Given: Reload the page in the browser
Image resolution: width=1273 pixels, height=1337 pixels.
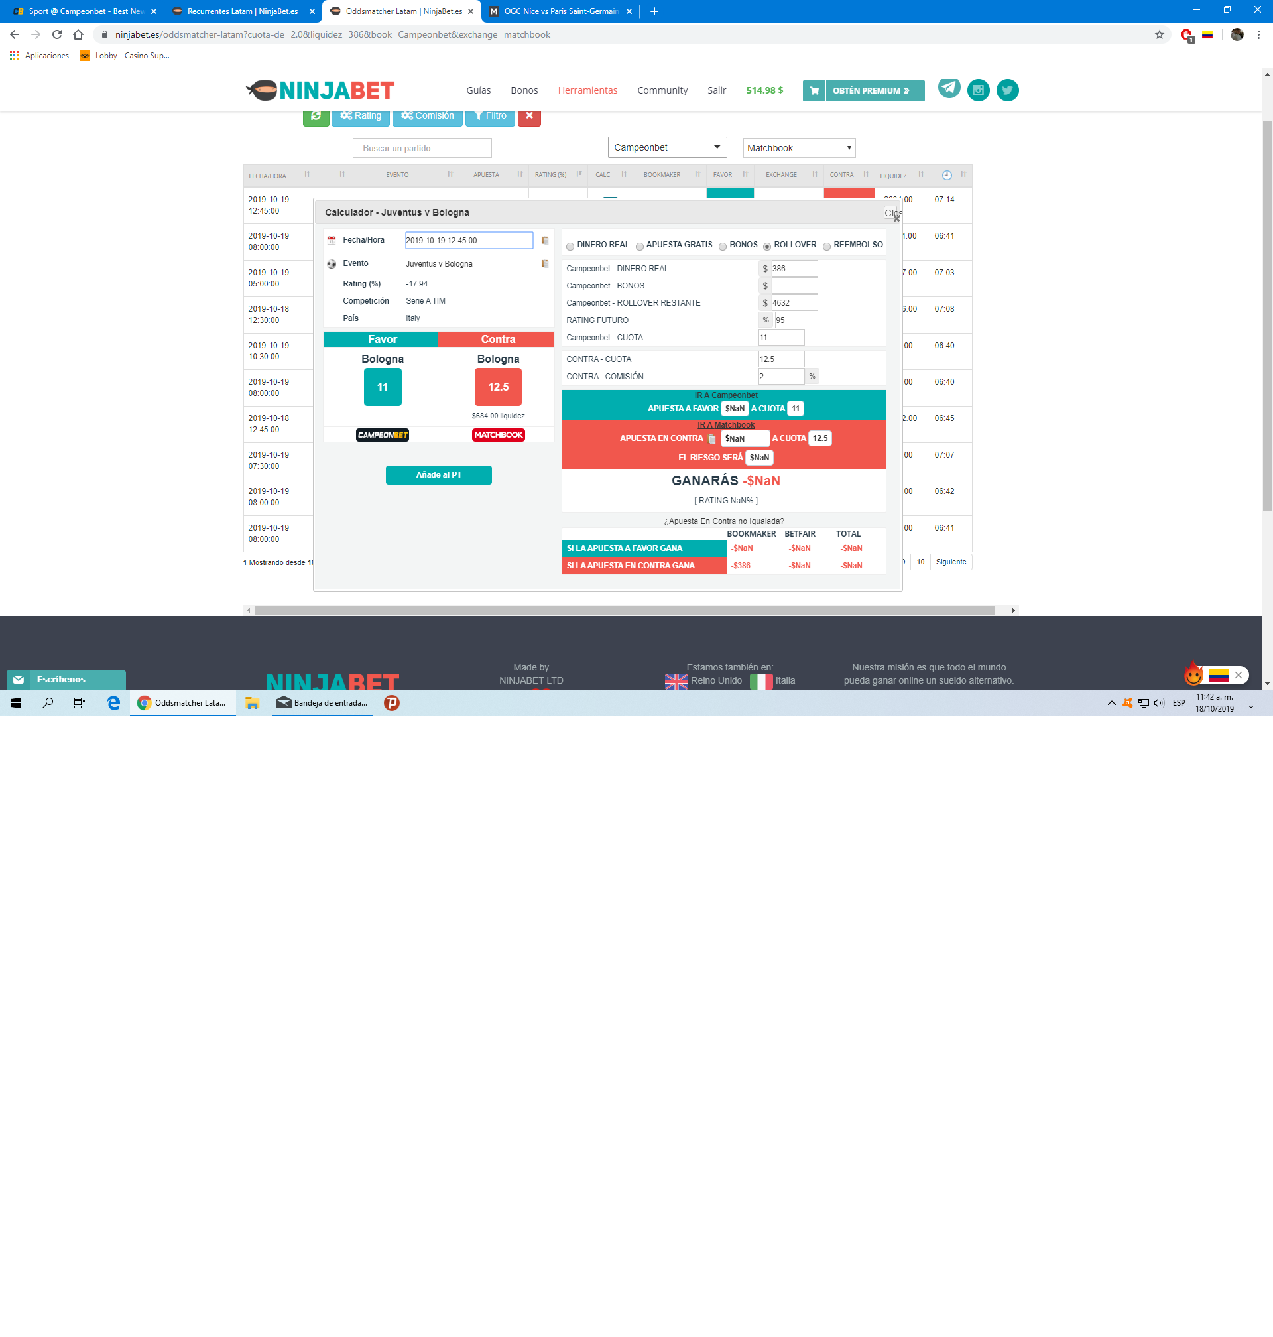Looking at the screenshot, I should pyautogui.click(x=57, y=34).
